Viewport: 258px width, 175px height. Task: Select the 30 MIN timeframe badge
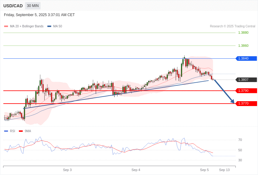33,6
